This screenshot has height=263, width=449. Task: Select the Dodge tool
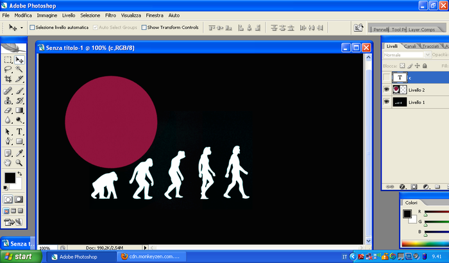(x=19, y=120)
